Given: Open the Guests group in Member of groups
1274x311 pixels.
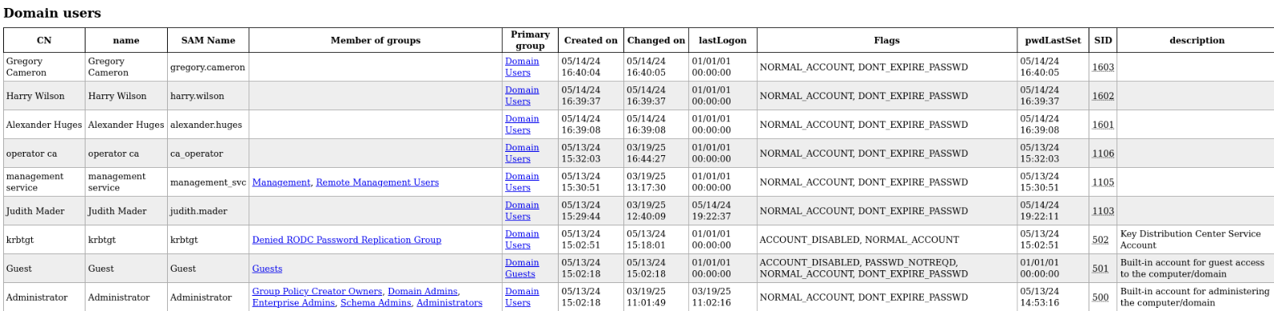Looking at the screenshot, I should point(267,269).
